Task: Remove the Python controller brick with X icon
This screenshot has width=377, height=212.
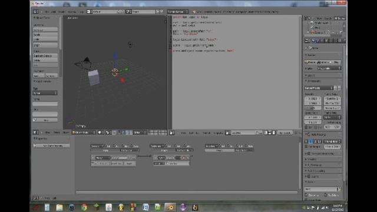Action: (188, 158)
